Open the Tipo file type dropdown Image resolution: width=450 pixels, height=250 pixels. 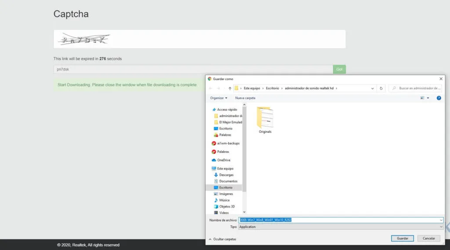pos(341,227)
